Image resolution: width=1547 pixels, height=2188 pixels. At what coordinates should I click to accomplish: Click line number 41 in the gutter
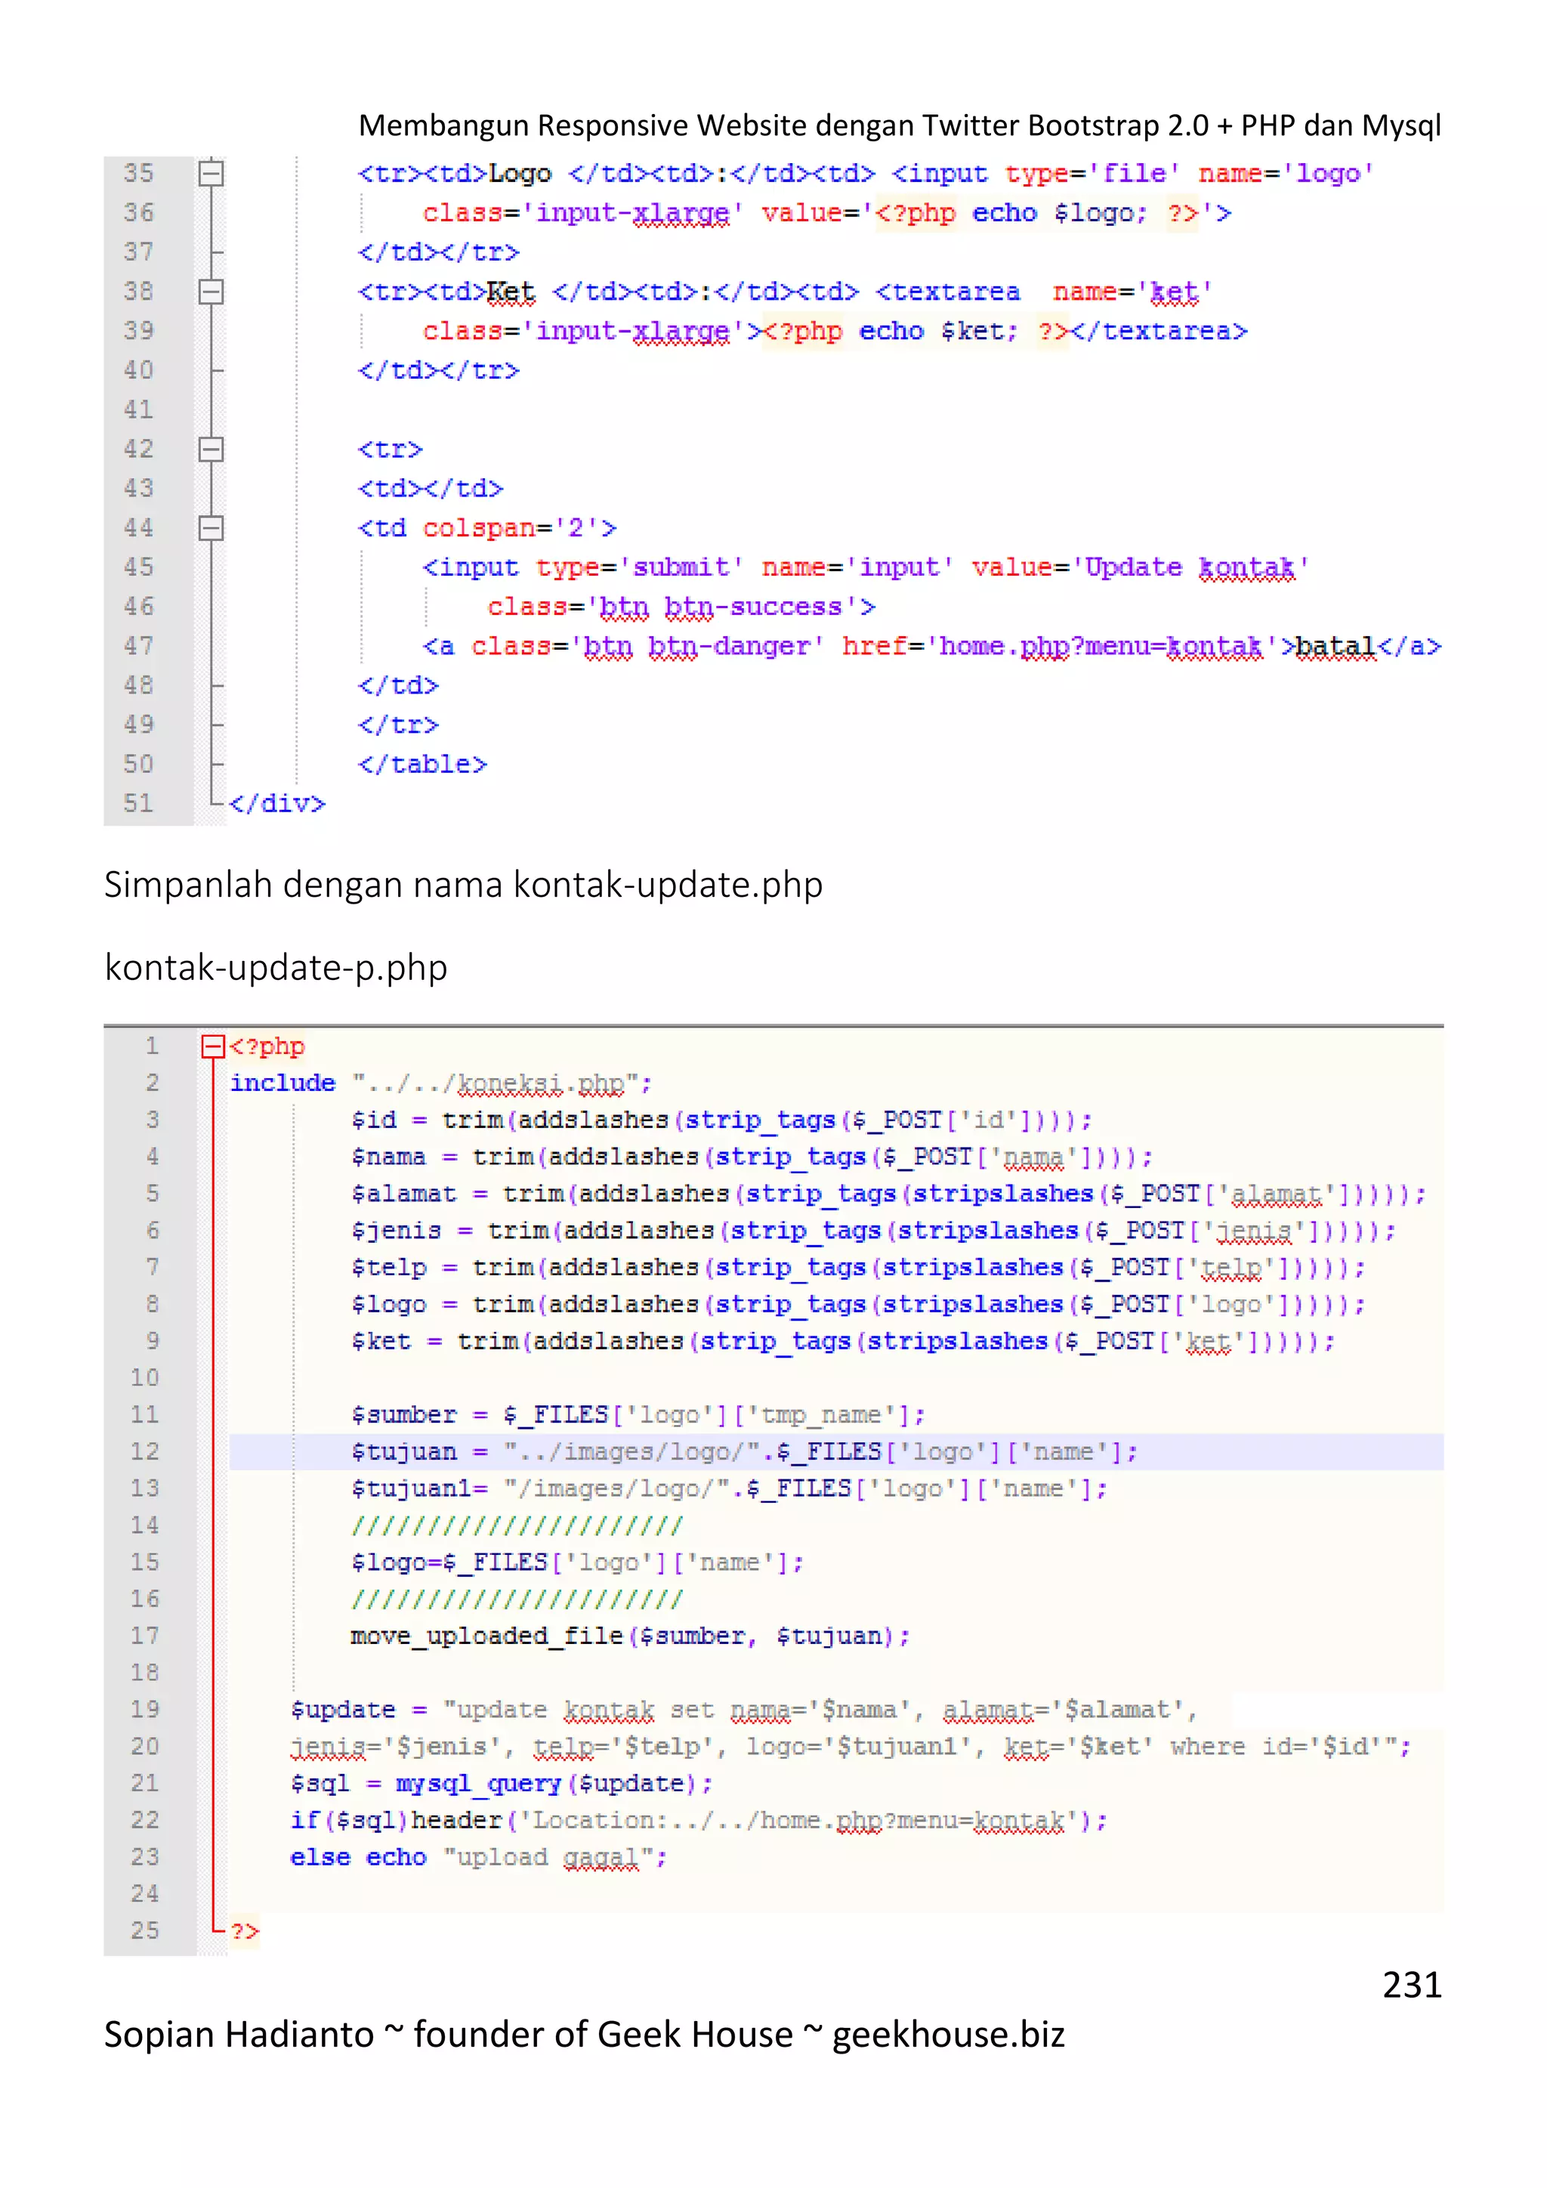pos(138,409)
